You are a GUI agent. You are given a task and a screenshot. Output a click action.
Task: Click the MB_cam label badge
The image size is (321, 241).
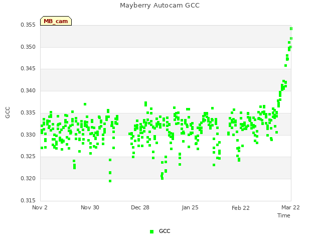click(x=56, y=21)
